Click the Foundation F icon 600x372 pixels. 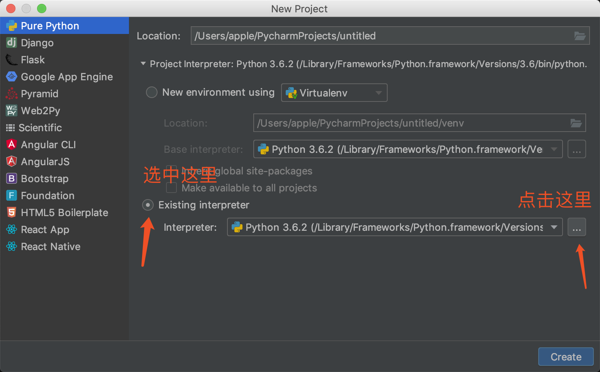tap(12, 195)
